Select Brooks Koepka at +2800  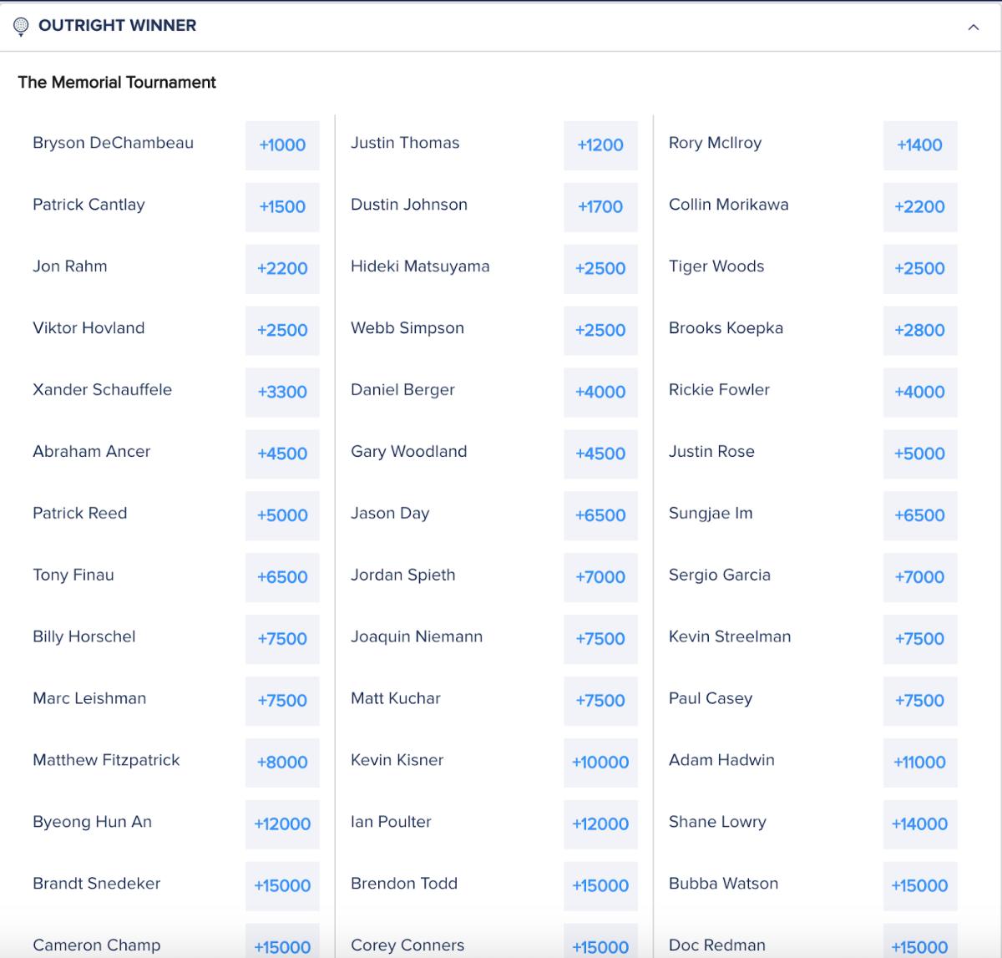(920, 331)
